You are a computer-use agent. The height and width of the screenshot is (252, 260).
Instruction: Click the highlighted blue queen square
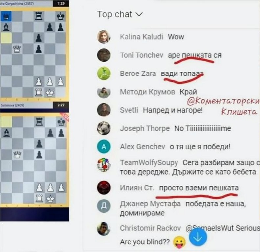[6, 16]
